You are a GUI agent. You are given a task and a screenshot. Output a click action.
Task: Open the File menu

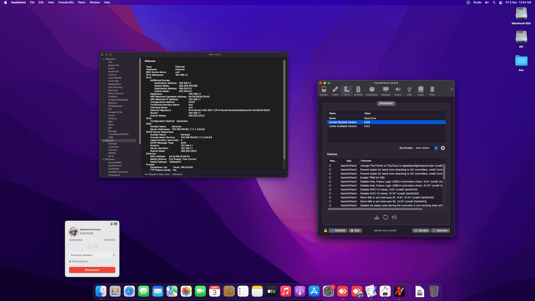[32, 2]
